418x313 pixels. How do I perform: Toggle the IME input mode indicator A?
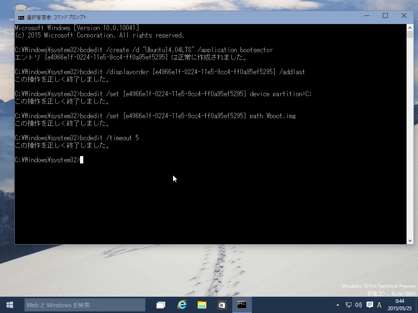tap(379, 305)
